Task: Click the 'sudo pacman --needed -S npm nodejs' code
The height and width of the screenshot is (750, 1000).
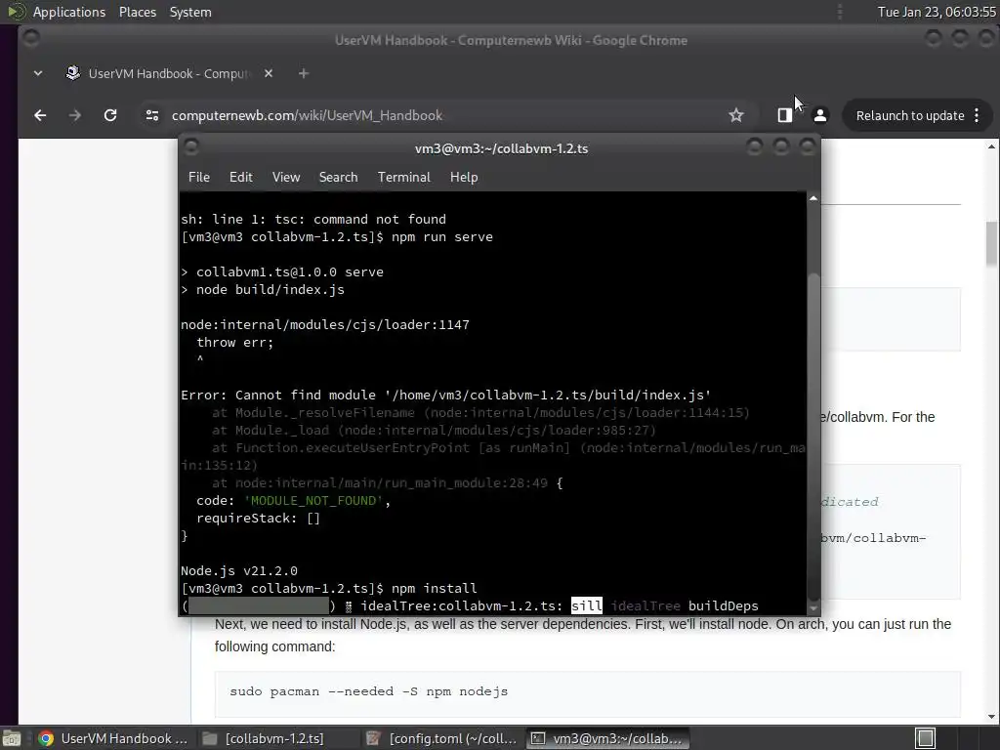Action: coord(368,691)
